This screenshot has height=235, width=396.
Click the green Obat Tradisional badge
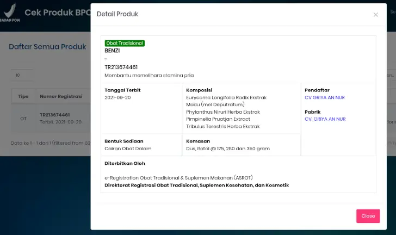[125, 43]
